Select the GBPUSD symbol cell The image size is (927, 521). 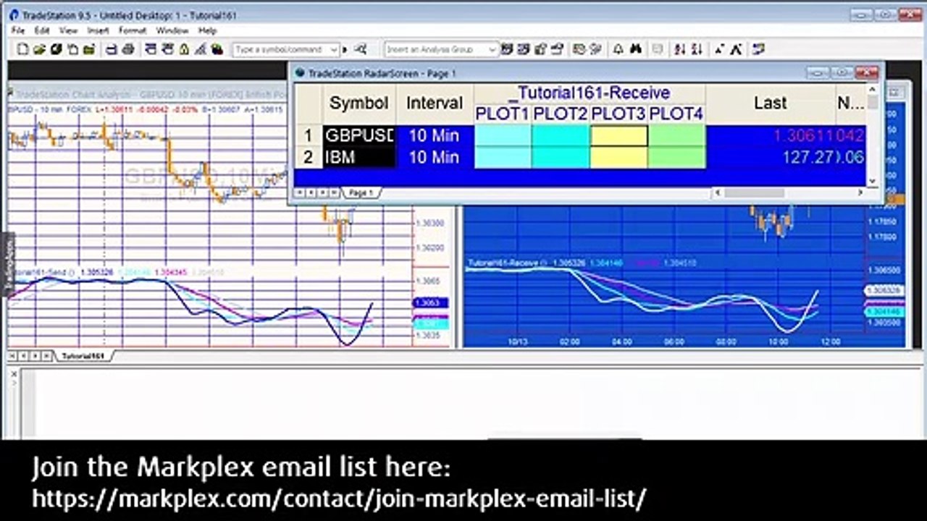pos(359,135)
